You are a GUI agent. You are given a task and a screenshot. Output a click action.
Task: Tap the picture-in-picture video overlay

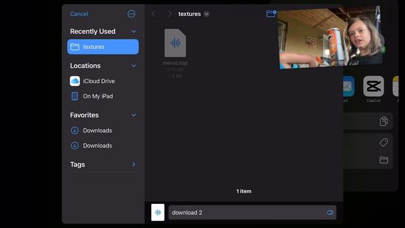pyautogui.click(x=330, y=37)
